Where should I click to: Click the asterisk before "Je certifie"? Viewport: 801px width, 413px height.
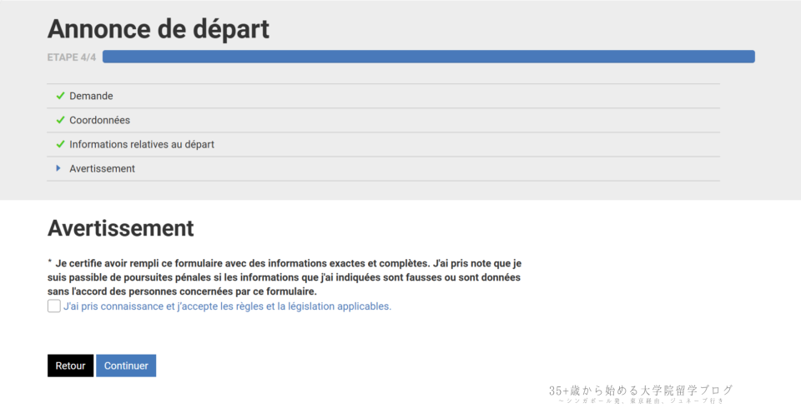point(50,261)
